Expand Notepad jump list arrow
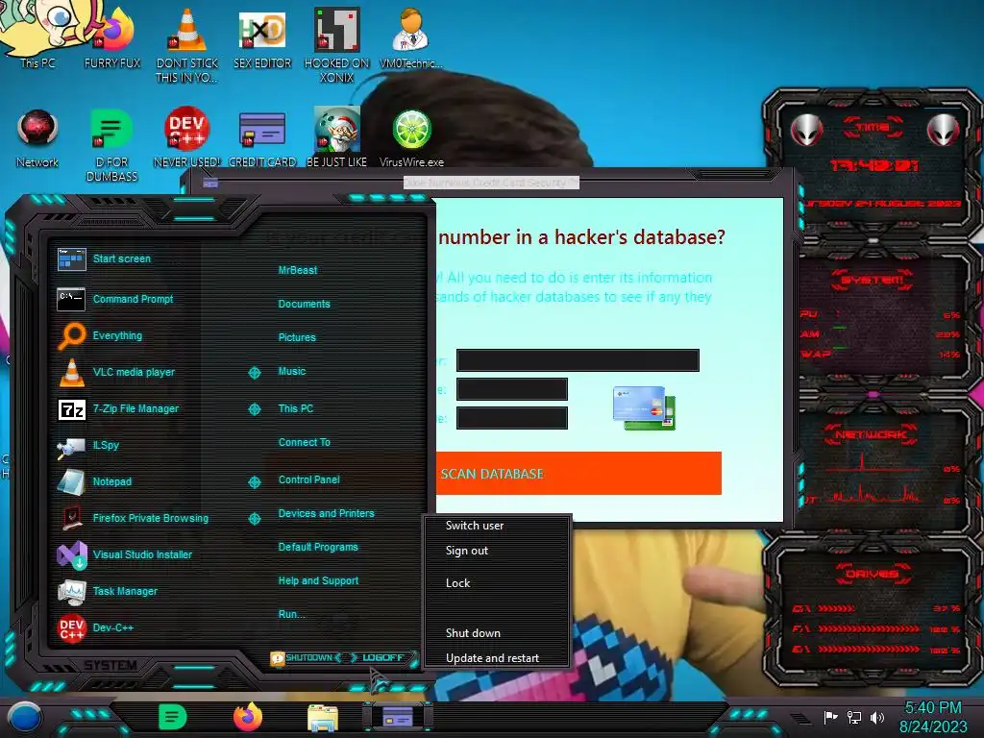984x738 pixels. tap(254, 482)
